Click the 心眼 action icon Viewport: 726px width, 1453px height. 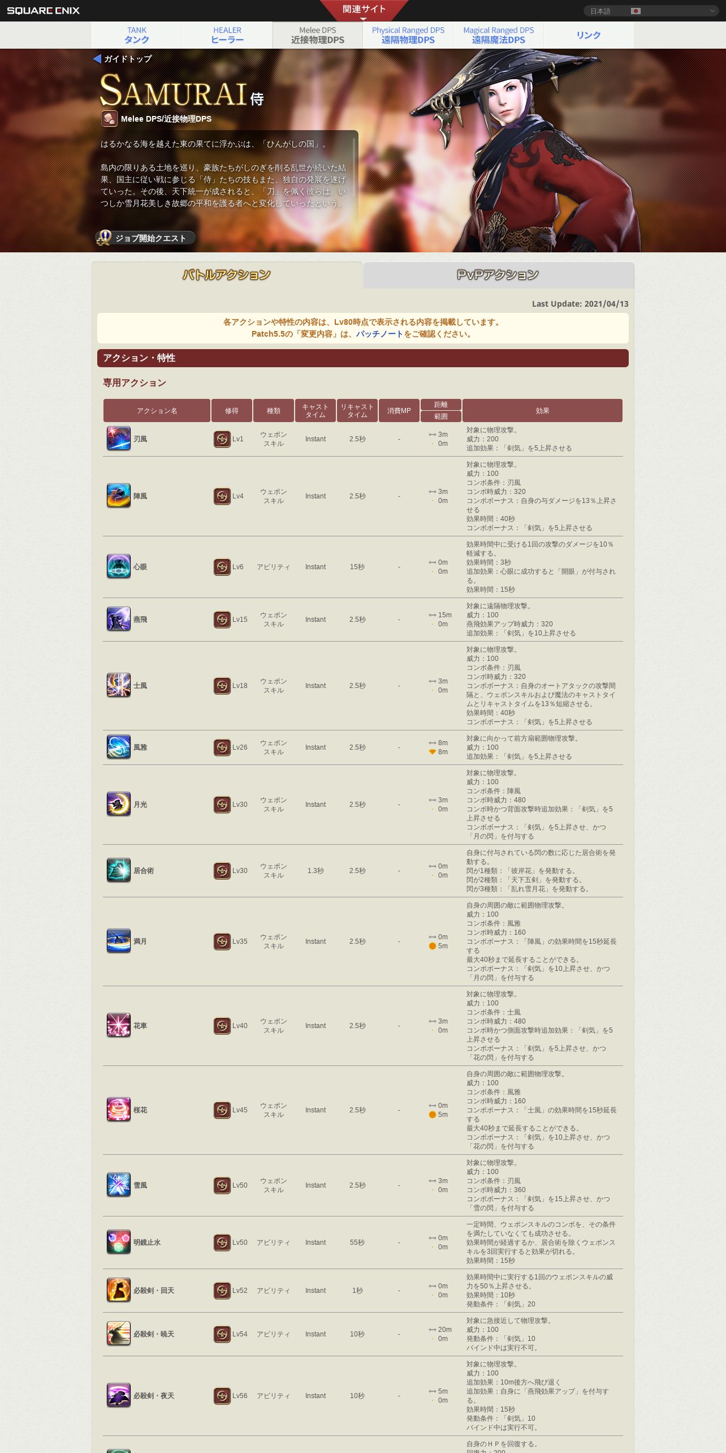point(119,567)
